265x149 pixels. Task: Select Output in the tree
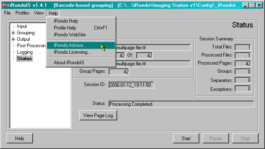click(x=24, y=39)
